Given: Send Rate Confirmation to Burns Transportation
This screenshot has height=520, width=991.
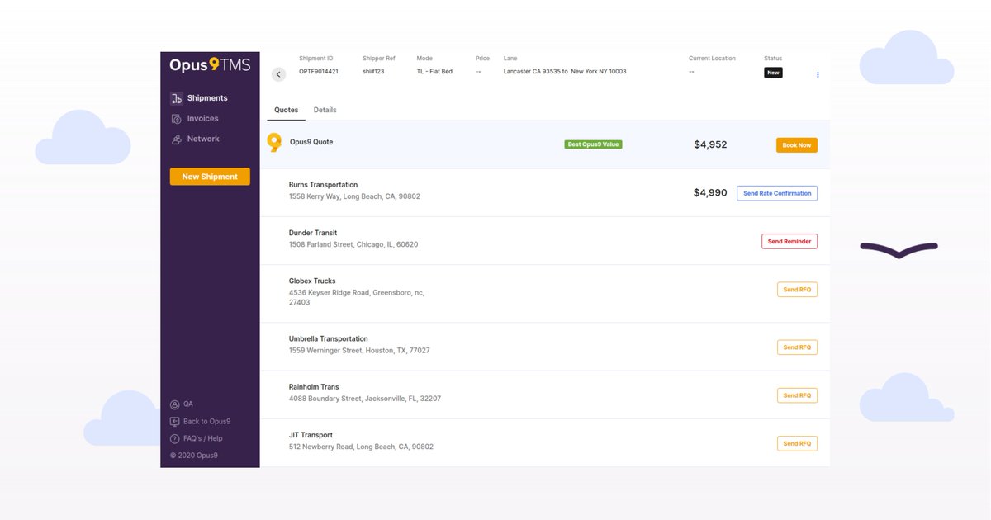Looking at the screenshot, I should tap(777, 193).
